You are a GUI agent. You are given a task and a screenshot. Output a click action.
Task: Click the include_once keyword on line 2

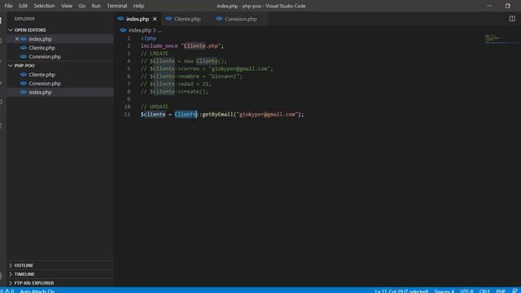coord(160,46)
